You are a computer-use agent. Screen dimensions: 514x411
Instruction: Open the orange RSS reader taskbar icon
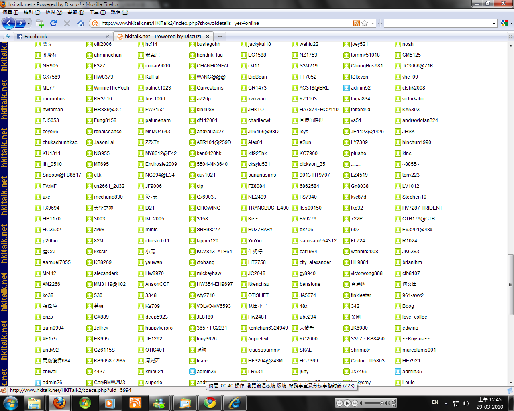coord(135,403)
